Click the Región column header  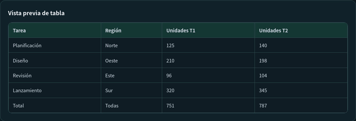[x=131, y=30]
